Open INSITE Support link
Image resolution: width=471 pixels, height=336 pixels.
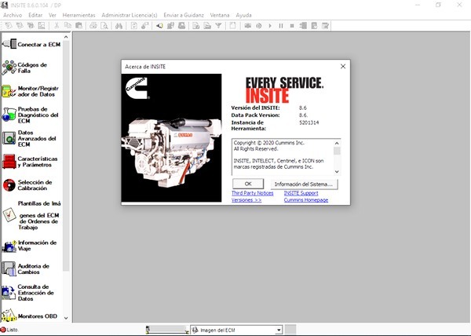[x=301, y=193]
